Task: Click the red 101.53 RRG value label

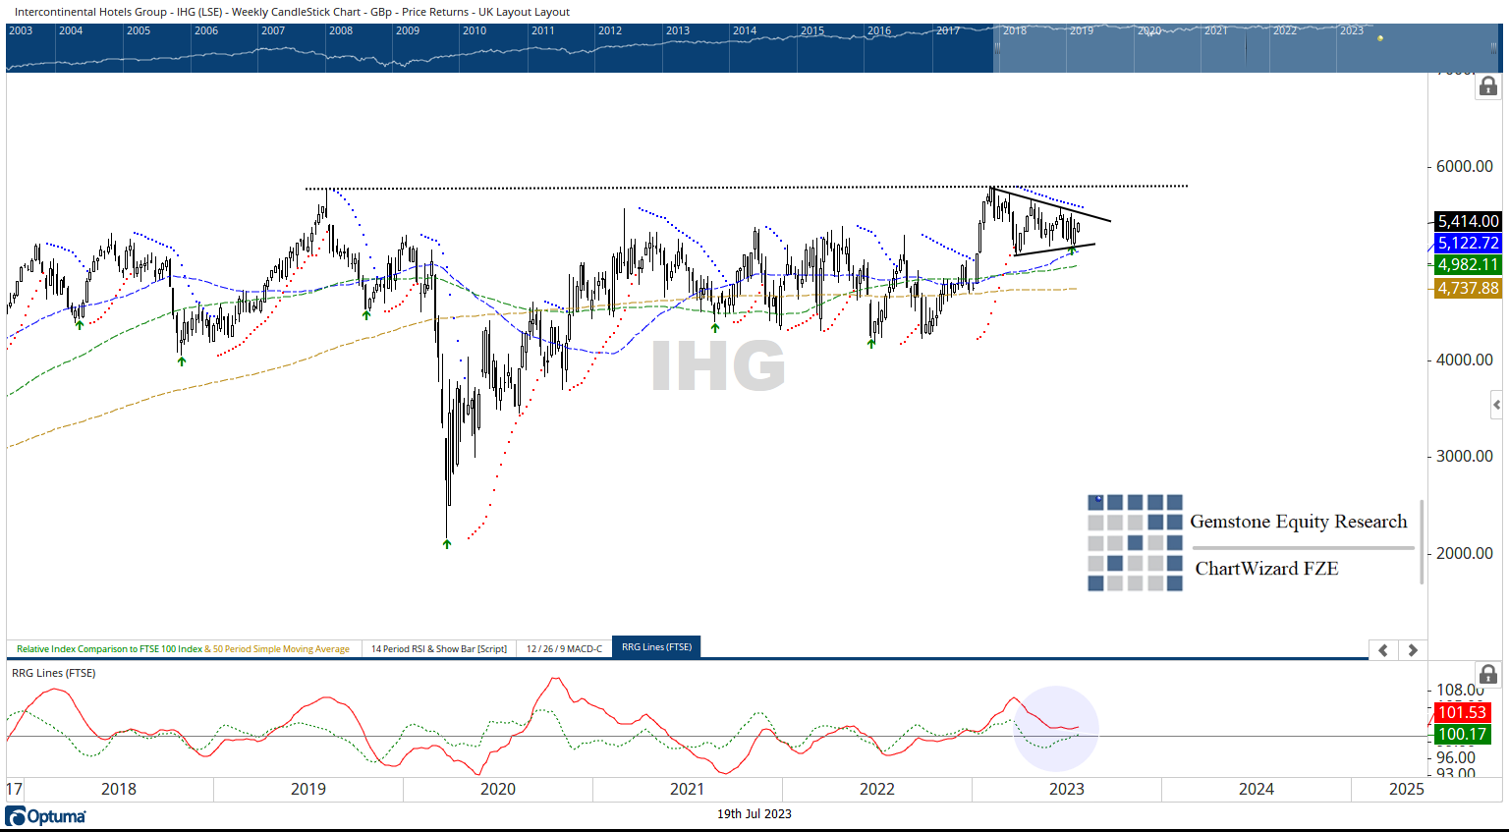Action: click(x=1462, y=712)
